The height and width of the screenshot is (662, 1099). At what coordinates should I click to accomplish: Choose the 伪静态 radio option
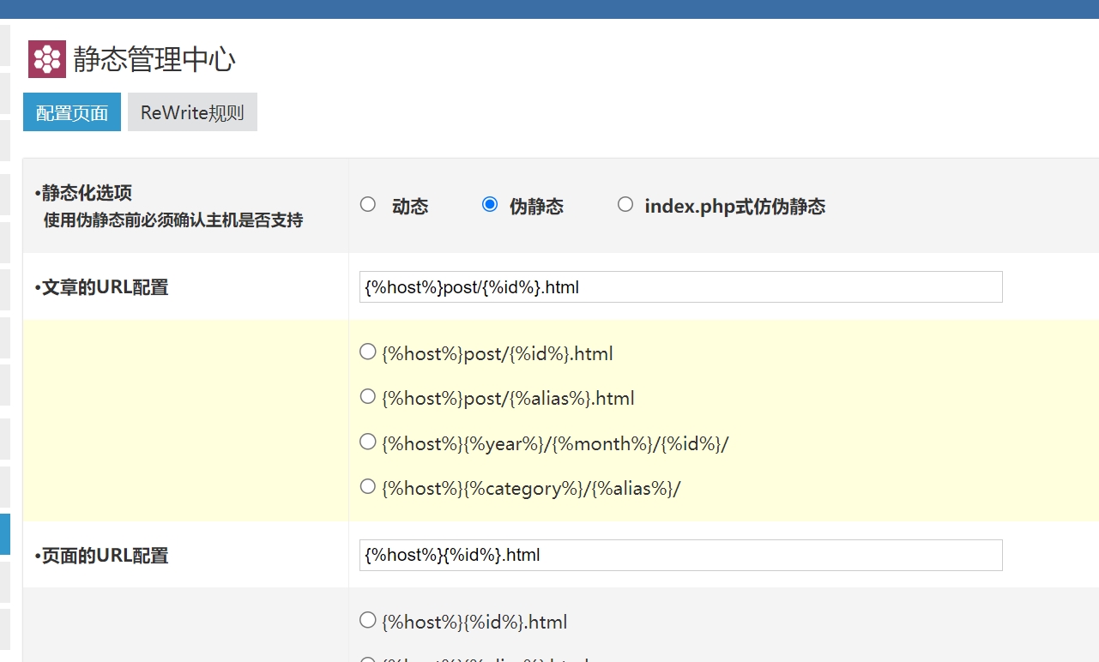[490, 204]
